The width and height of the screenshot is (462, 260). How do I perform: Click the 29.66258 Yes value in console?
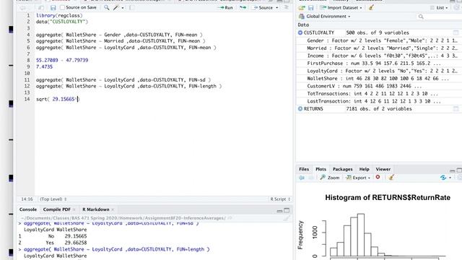coord(76,243)
